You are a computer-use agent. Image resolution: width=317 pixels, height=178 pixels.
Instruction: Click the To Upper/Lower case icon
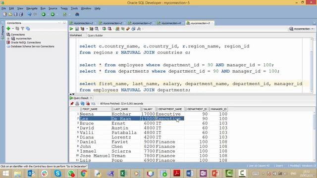point(123,29)
